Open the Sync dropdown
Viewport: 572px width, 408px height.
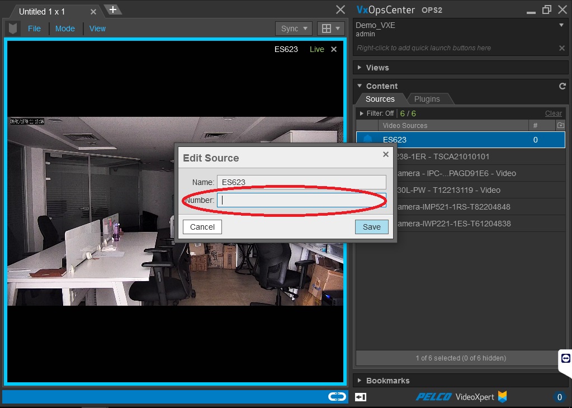click(x=294, y=29)
